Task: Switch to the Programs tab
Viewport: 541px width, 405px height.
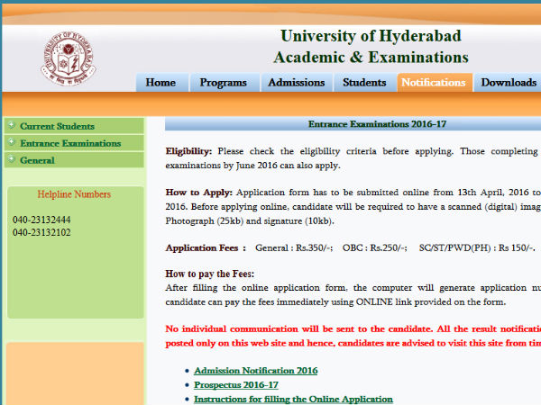Action: [x=223, y=83]
